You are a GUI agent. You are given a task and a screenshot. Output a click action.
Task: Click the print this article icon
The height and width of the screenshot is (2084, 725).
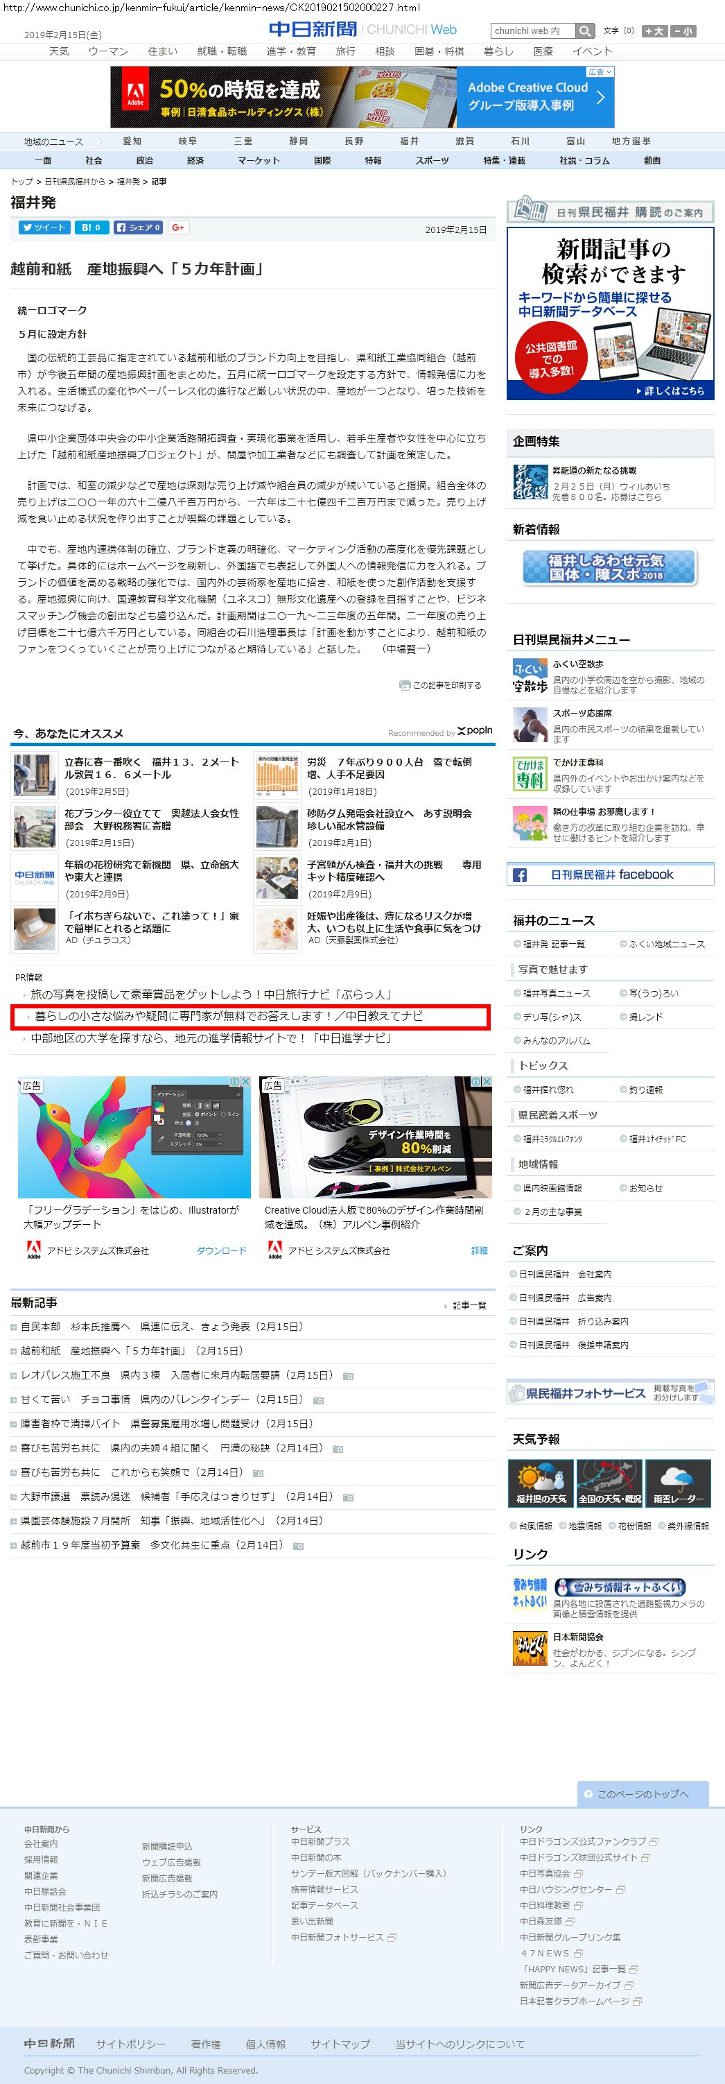(x=404, y=685)
